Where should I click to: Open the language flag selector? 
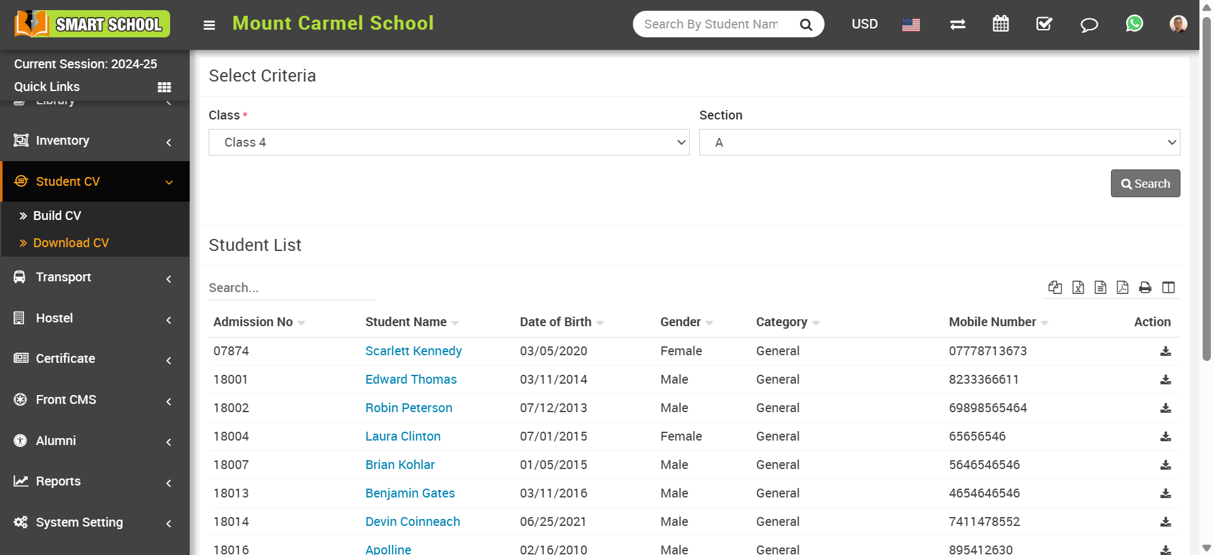(x=911, y=25)
